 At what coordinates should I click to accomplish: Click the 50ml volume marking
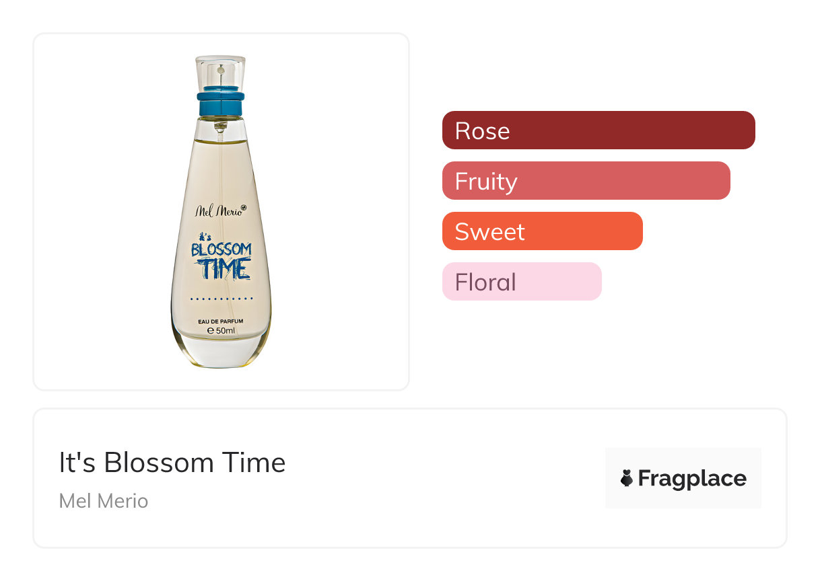(225, 331)
